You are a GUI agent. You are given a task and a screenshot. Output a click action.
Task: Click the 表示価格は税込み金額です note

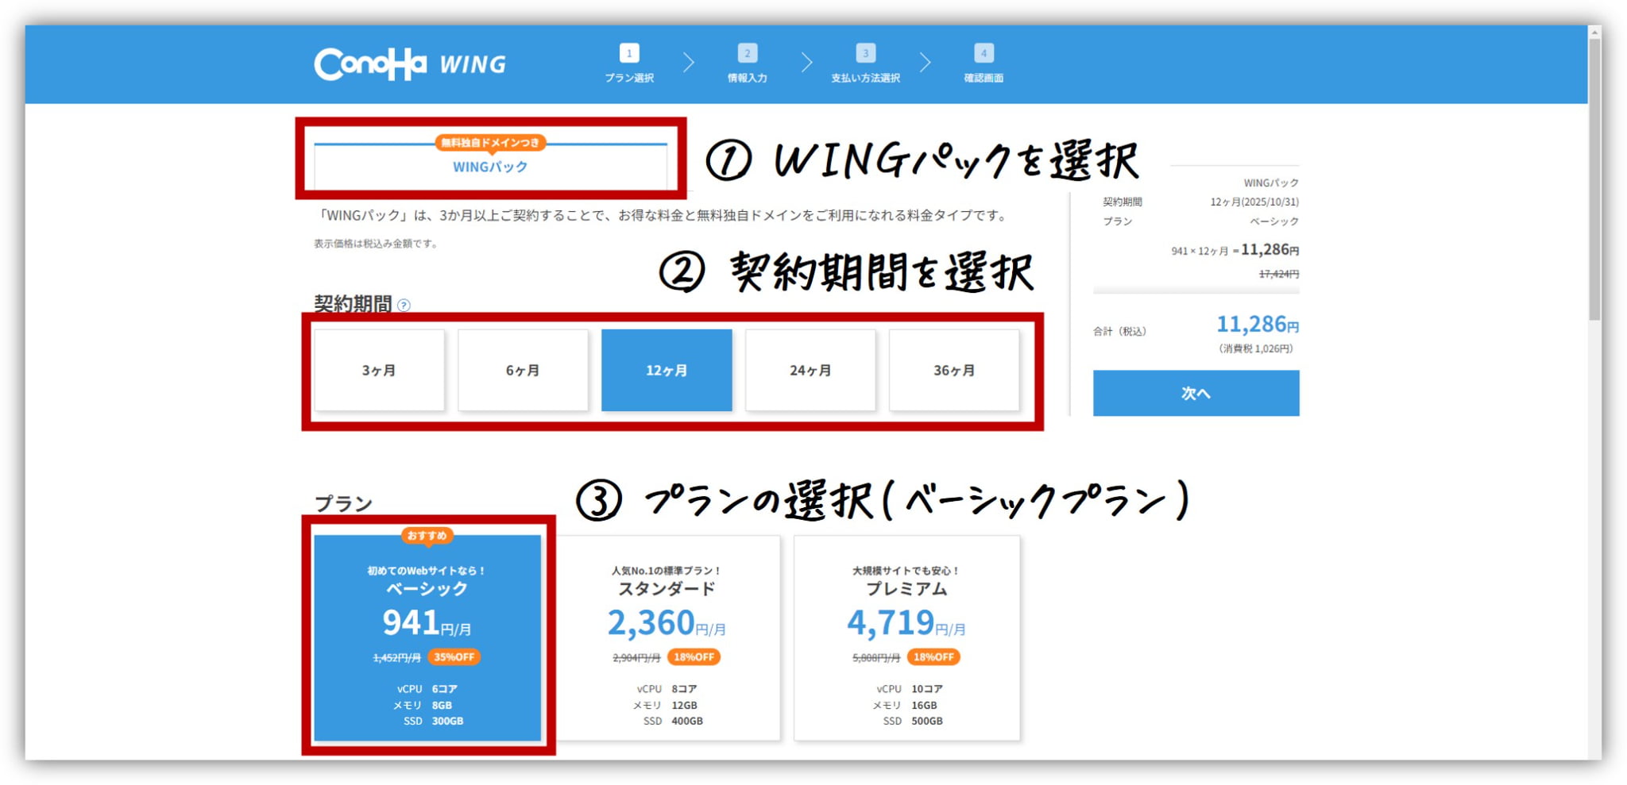pyautogui.click(x=376, y=244)
